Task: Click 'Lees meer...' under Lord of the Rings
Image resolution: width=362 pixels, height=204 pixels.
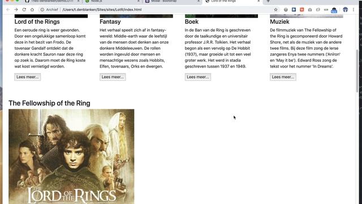Action: click(x=28, y=77)
